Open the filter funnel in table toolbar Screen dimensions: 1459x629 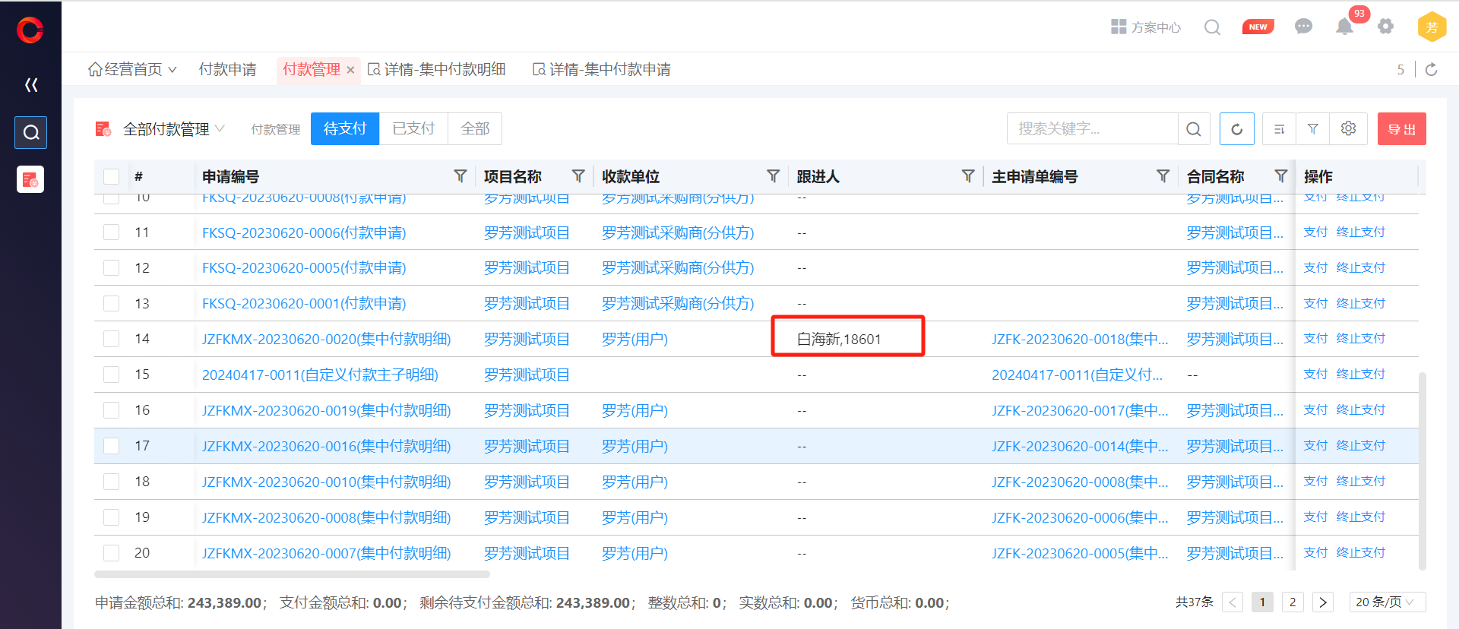[x=1312, y=129]
